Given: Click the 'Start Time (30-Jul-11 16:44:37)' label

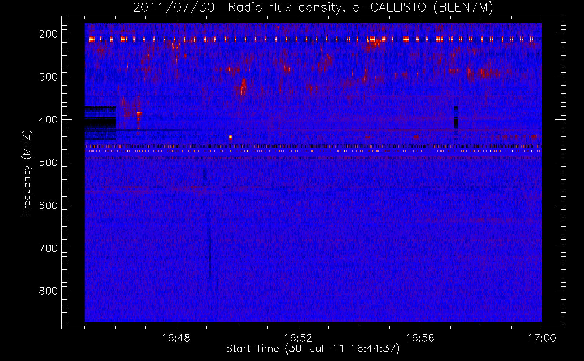Looking at the screenshot, I should (x=313, y=349).
